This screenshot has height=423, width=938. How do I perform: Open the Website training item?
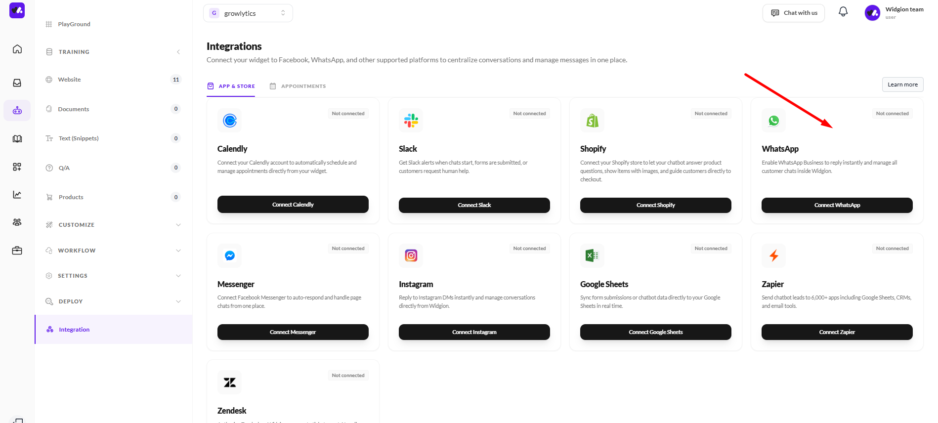(x=70, y=80)
